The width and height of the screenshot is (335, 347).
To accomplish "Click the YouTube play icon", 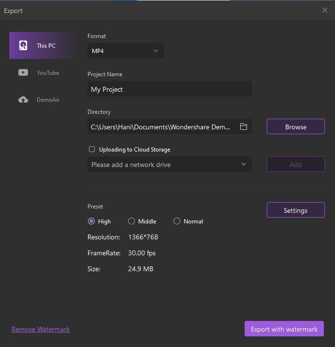I will (x=23, y=73).
